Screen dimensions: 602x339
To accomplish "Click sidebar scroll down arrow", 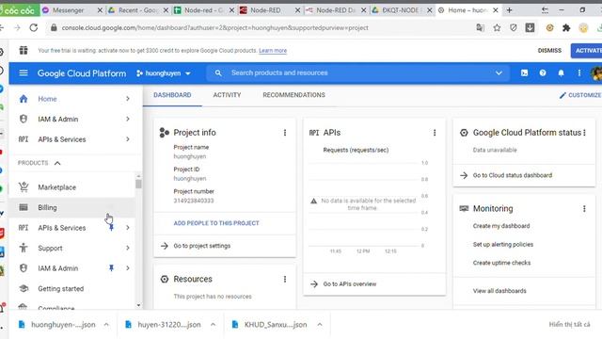I will (138, 305).
